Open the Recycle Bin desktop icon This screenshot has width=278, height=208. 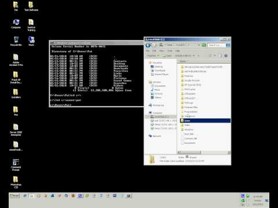(16, 41)
